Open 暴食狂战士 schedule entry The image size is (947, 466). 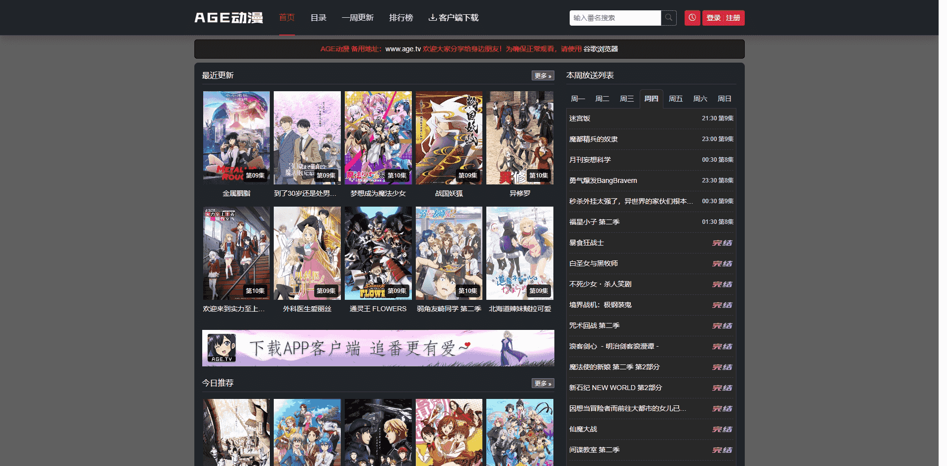pyautogui.click(x=586, y=243)
